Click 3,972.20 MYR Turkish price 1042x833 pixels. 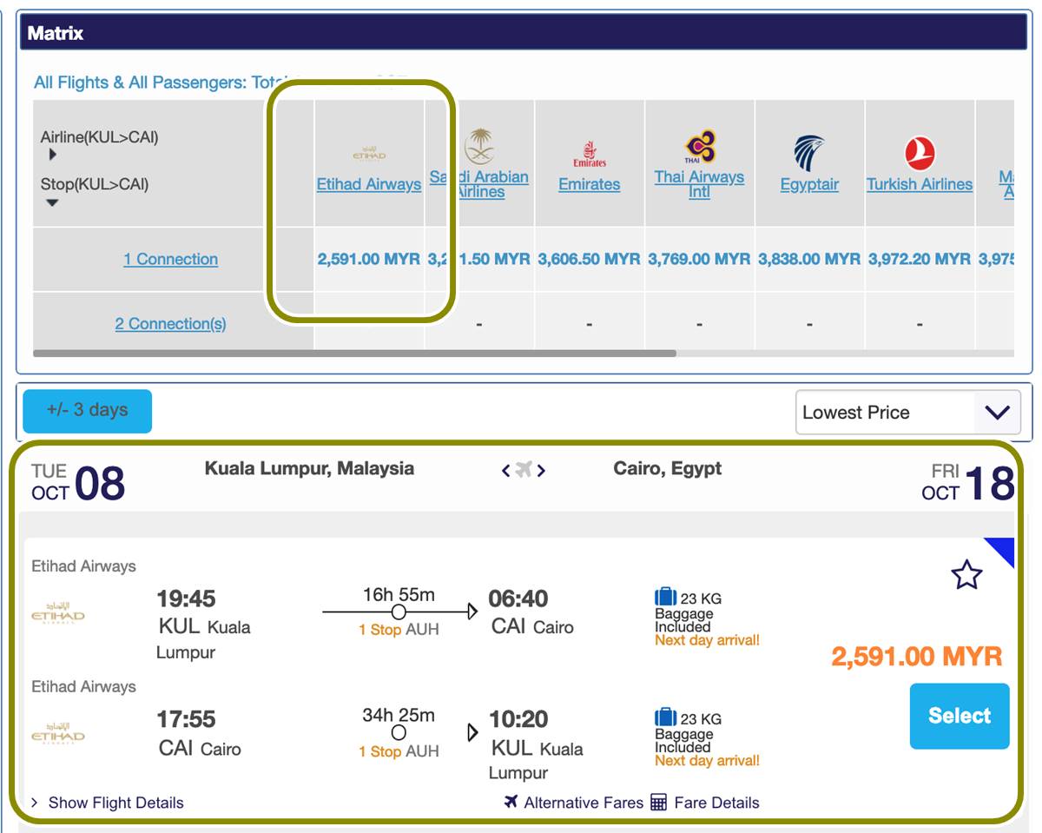(920, 259)
